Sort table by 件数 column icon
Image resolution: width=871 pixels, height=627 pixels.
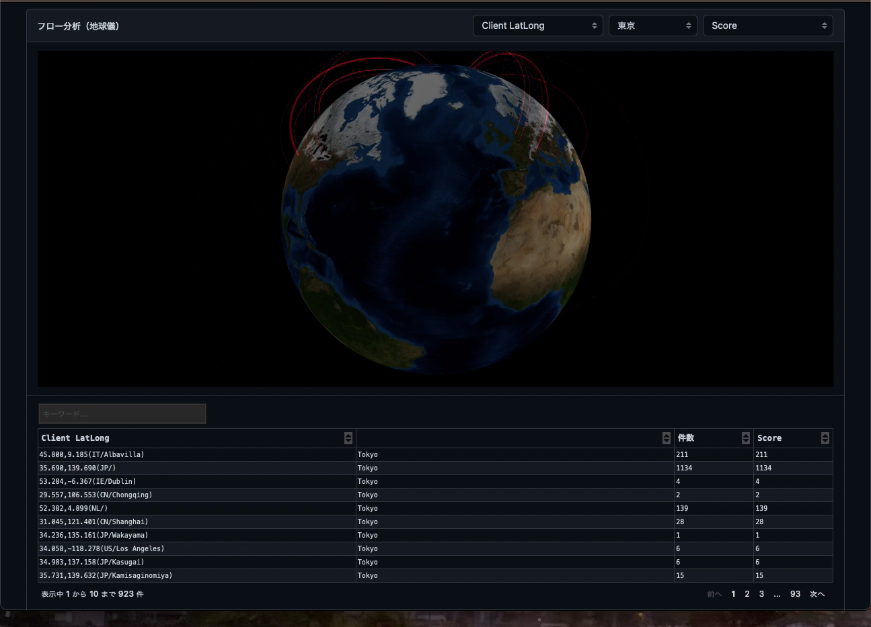(745, 438)
